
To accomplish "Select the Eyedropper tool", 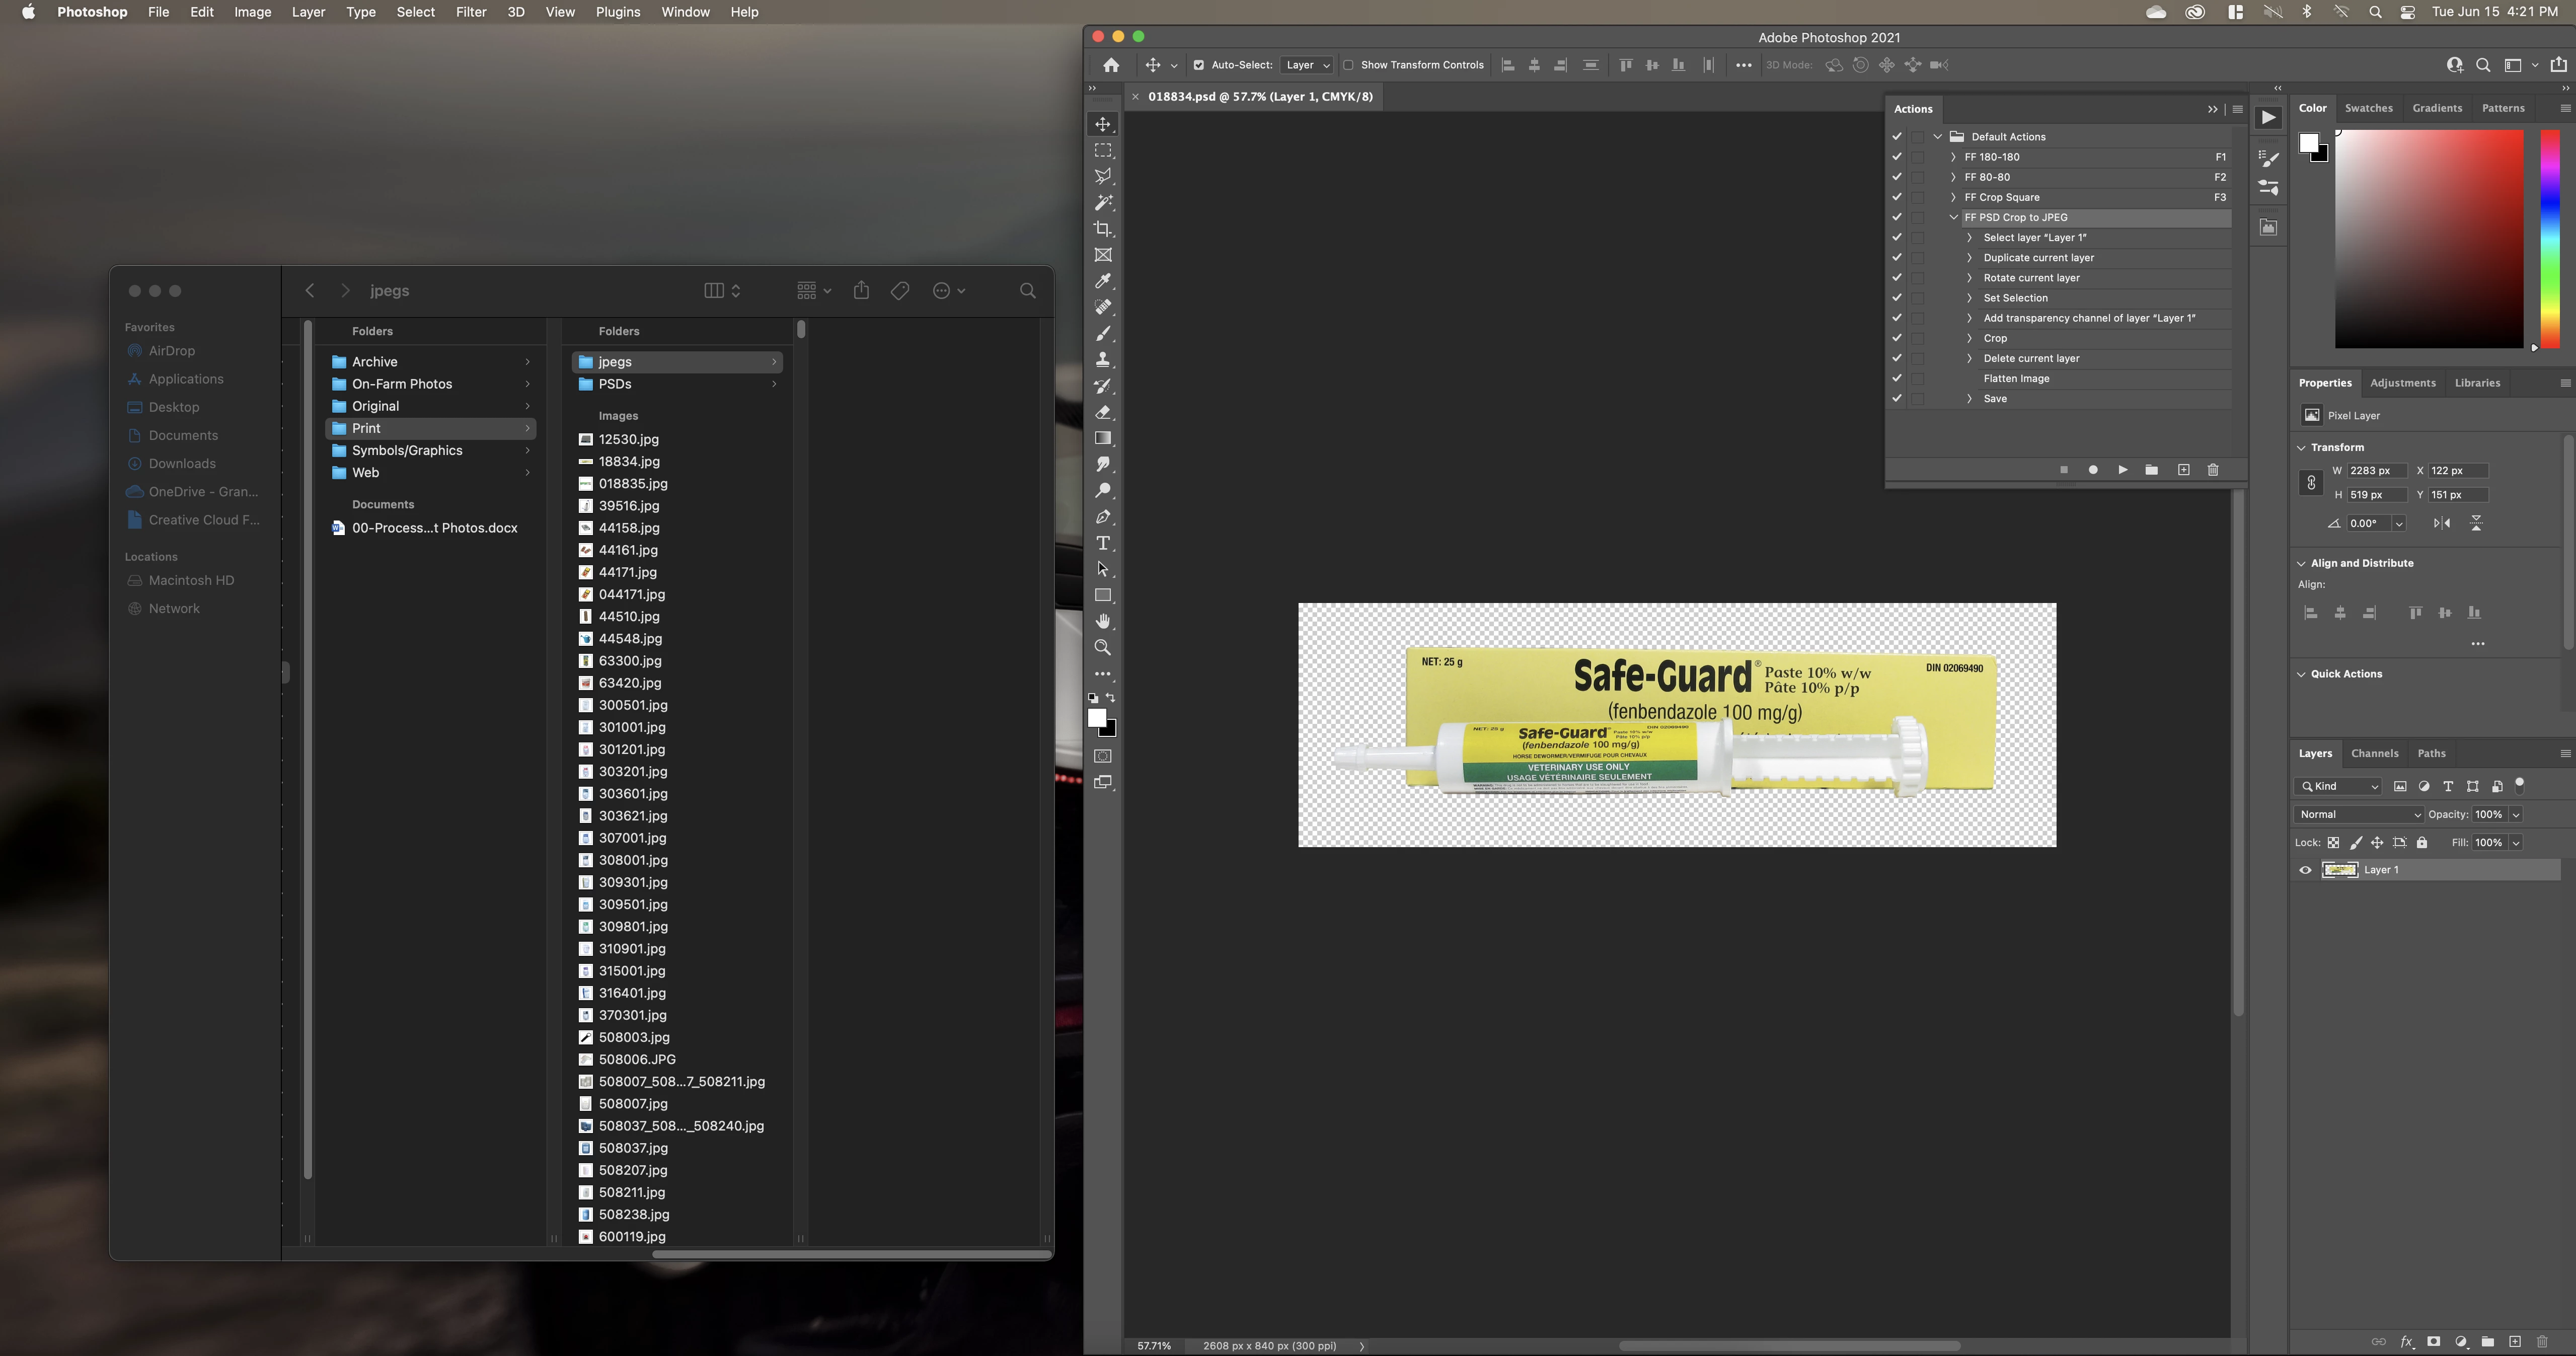I will (1103, 281).
